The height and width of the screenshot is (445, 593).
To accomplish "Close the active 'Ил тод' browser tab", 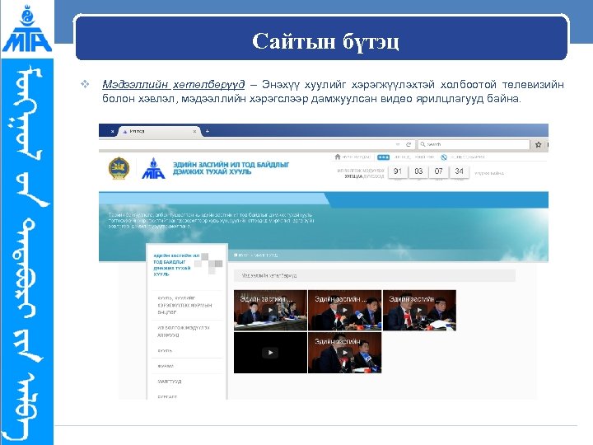I will tap(194, 131).
